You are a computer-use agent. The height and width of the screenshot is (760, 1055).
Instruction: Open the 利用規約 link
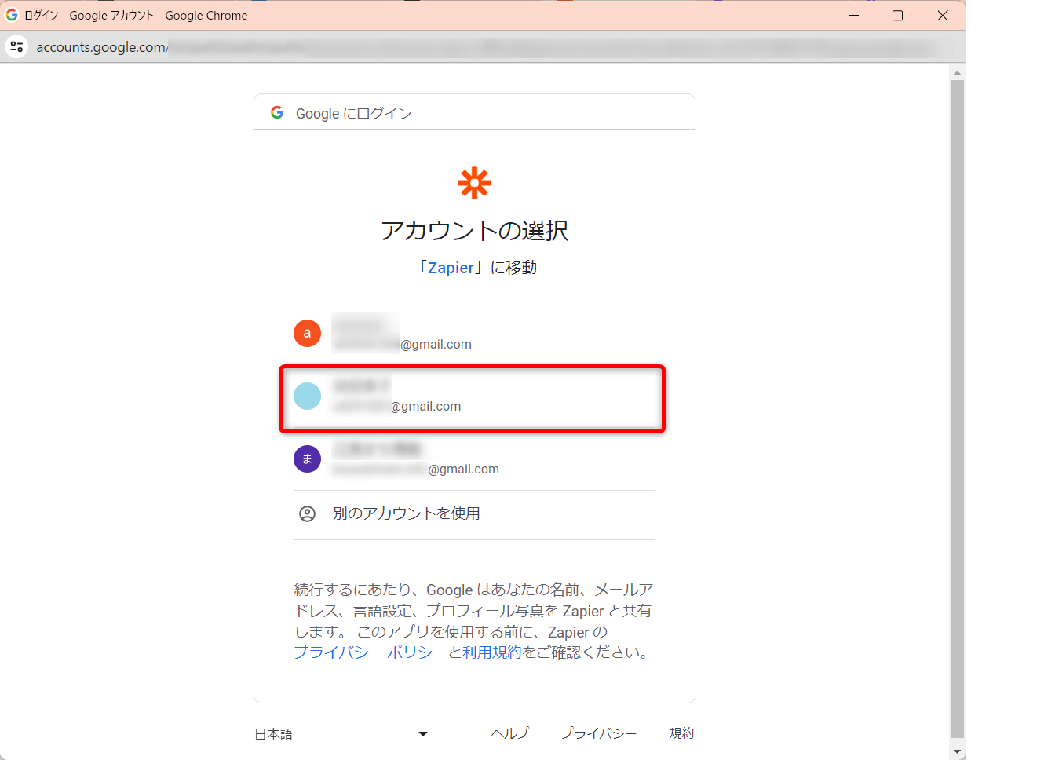(x=491, y=652)
